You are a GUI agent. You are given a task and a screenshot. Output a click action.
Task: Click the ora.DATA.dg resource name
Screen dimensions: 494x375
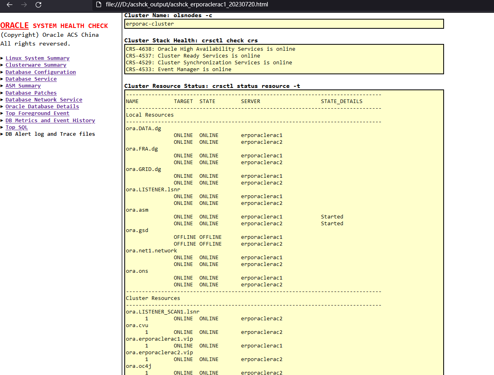click(143, 129)
